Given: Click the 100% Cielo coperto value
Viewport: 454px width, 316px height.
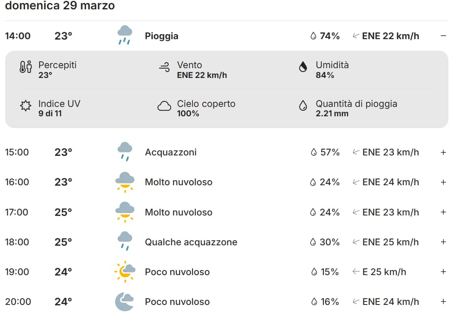Looking at the screenshot, I should 189,114.
